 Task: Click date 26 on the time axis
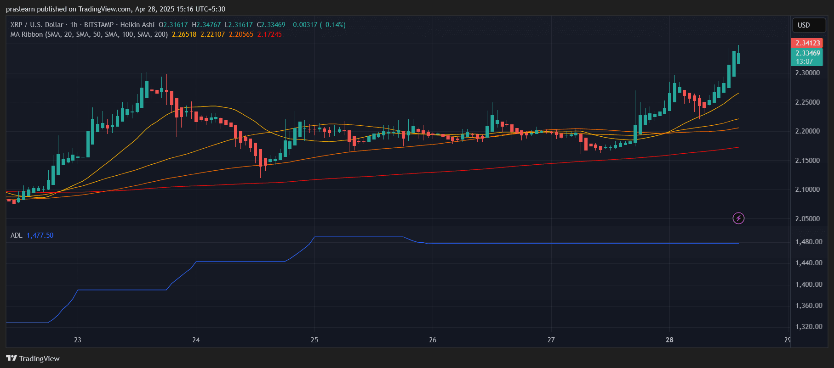click(x=433, y=340)
